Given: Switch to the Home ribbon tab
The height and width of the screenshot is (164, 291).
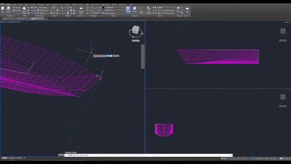Looking at the screenshot, I should point(8,5).
